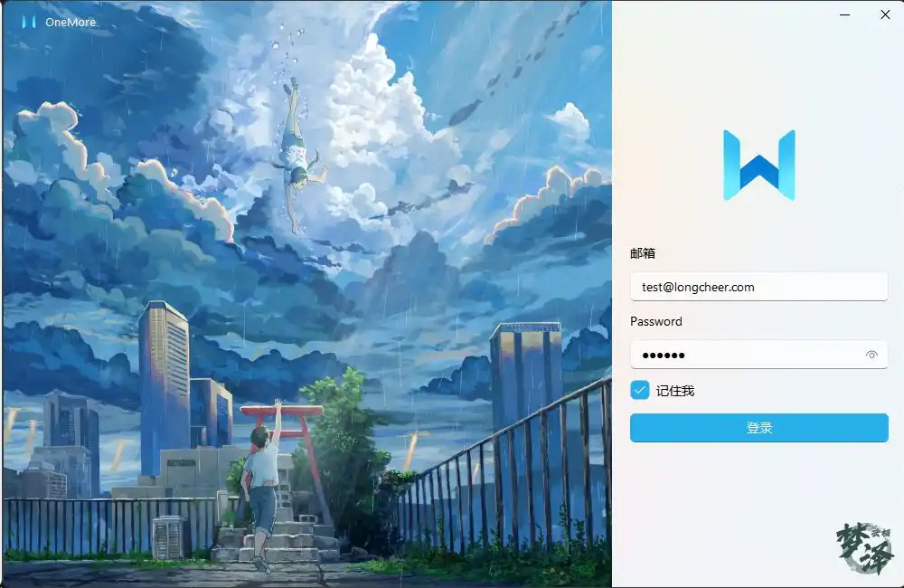Close the OneMore window
The height and width of the screenshot is (588, 904).
click(x=885, y=15)
